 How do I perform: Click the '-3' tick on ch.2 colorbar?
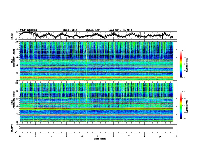coord(184,92)
